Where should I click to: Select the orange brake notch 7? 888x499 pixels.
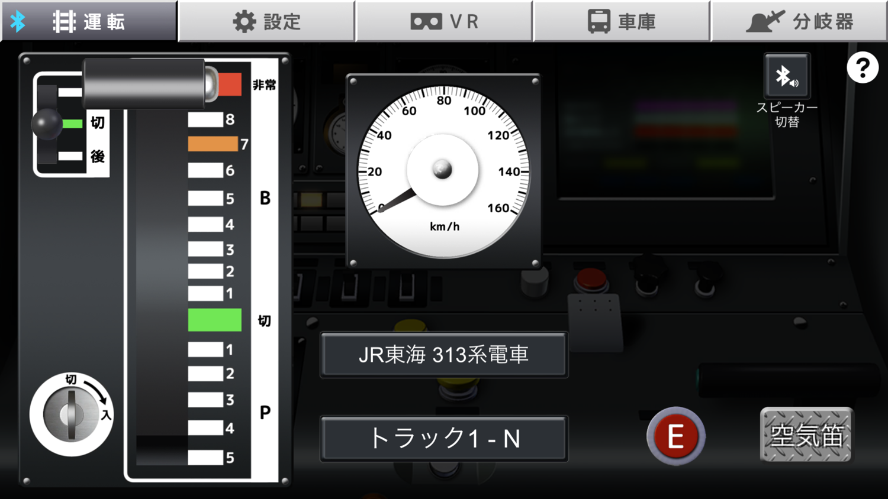pyautogui.click(x=213, y=144)
